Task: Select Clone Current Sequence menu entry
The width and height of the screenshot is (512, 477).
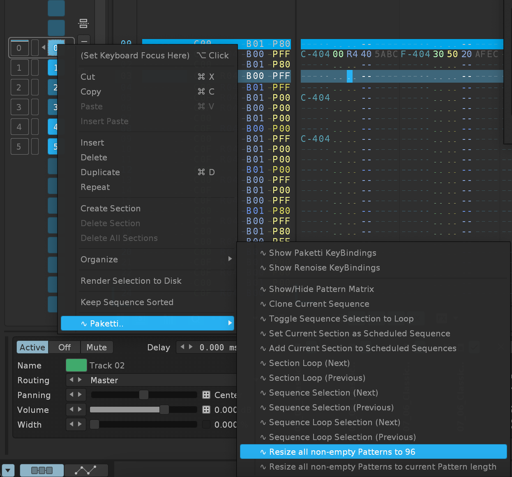Action: [319, 304]
